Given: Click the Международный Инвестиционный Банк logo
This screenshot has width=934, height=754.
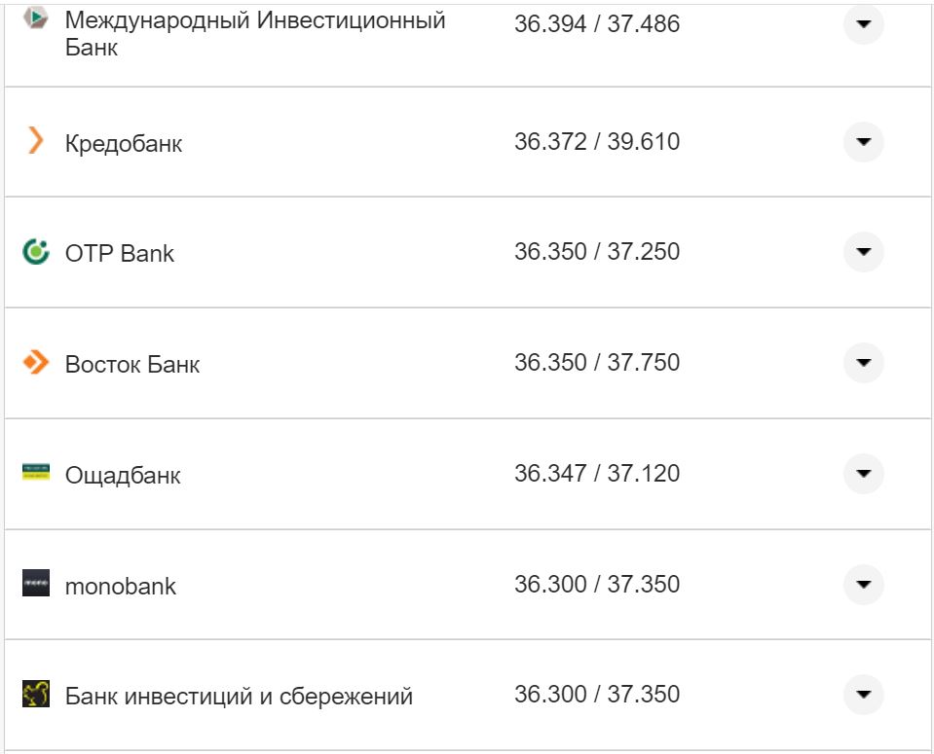Looking at the screenshot, I should point(36,18).
